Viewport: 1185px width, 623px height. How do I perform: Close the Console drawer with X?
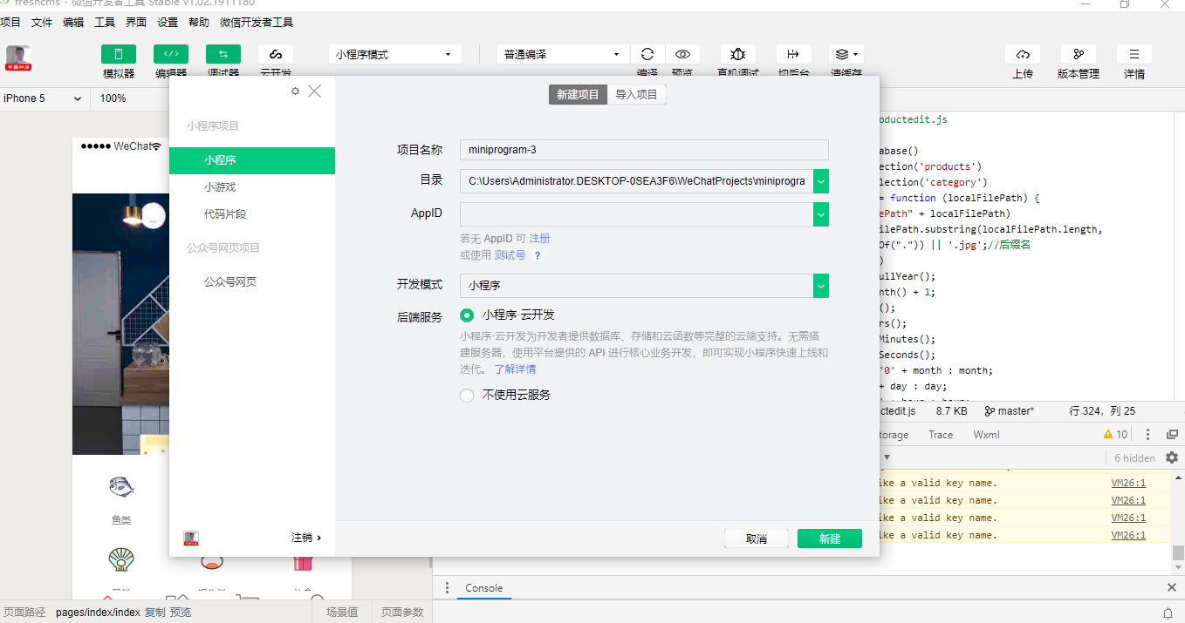click(x=1172, y=587)
